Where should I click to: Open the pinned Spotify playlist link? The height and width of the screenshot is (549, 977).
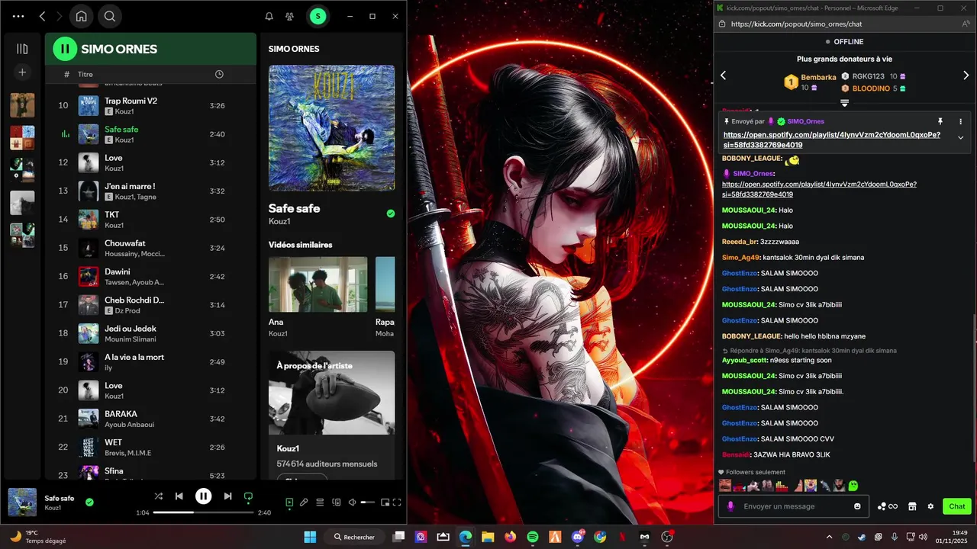(x=832, y=140)
